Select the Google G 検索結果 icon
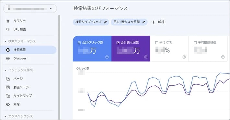 click(8, 50)
